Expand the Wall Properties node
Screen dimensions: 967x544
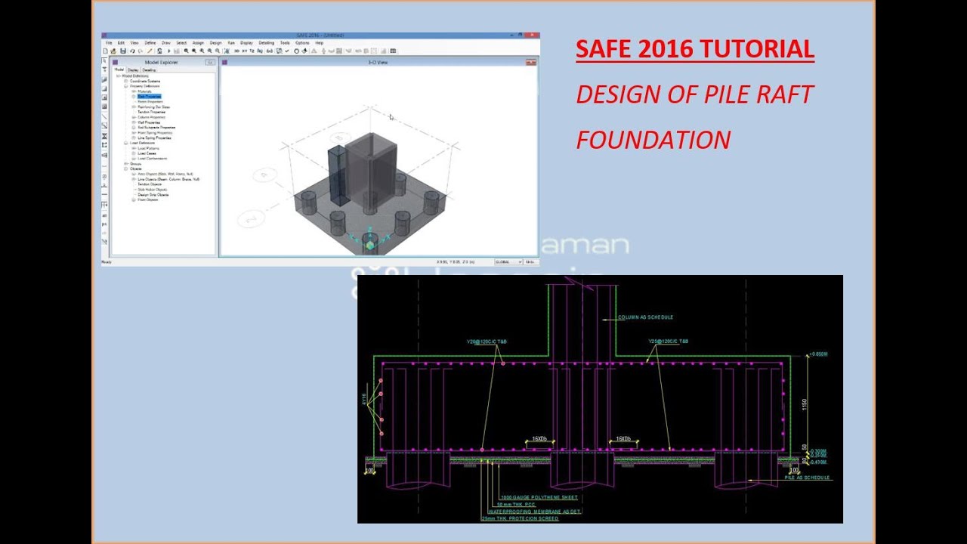(134, 122)
